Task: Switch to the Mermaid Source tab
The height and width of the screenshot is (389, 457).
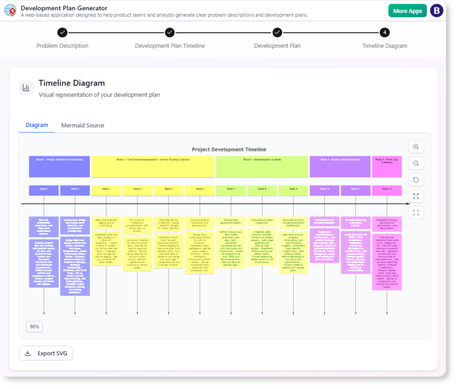Action: click(x=82, y=125)
